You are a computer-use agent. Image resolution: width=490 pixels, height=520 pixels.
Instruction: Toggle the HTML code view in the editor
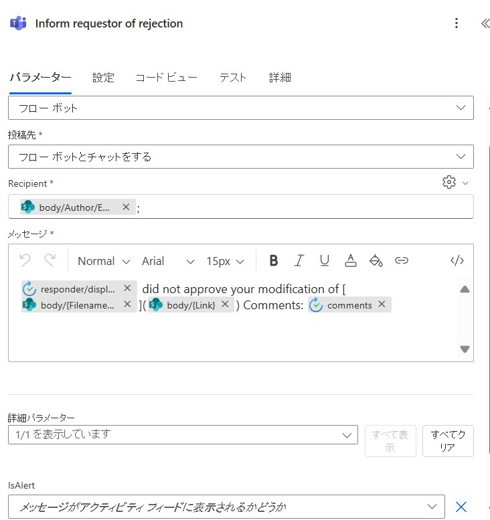(x=457, y=260)
